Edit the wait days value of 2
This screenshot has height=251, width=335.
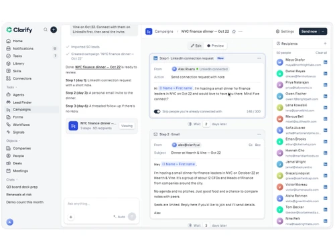206,124
